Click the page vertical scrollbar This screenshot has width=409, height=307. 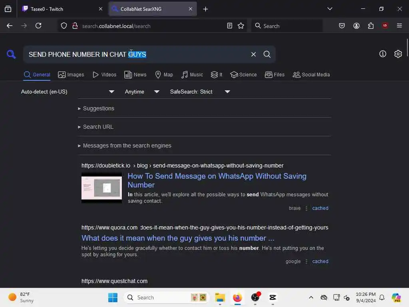(x=407, y=47)
